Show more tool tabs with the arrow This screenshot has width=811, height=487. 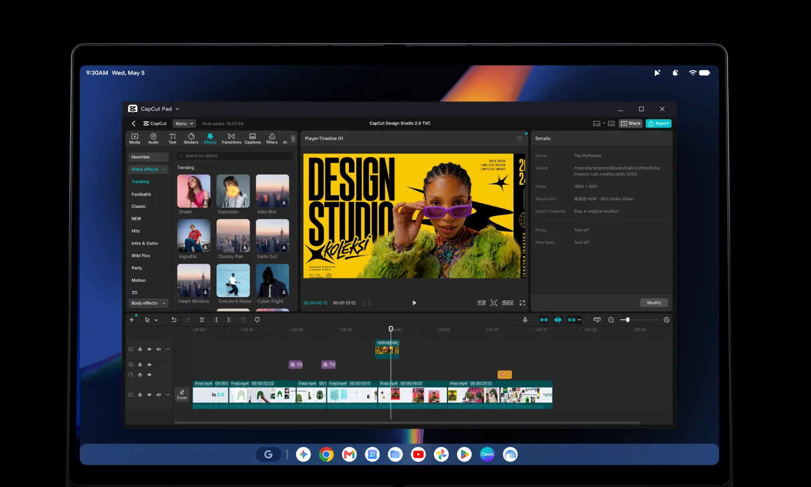click(x=293, y=139)
